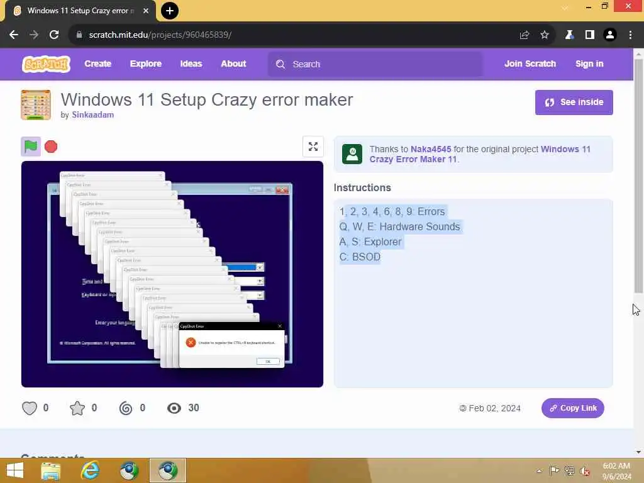The image size is (644, 483).
Task: Click the views eye icon
Action: 174,408
